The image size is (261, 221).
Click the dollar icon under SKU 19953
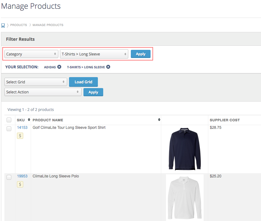[x=20, y=184]
